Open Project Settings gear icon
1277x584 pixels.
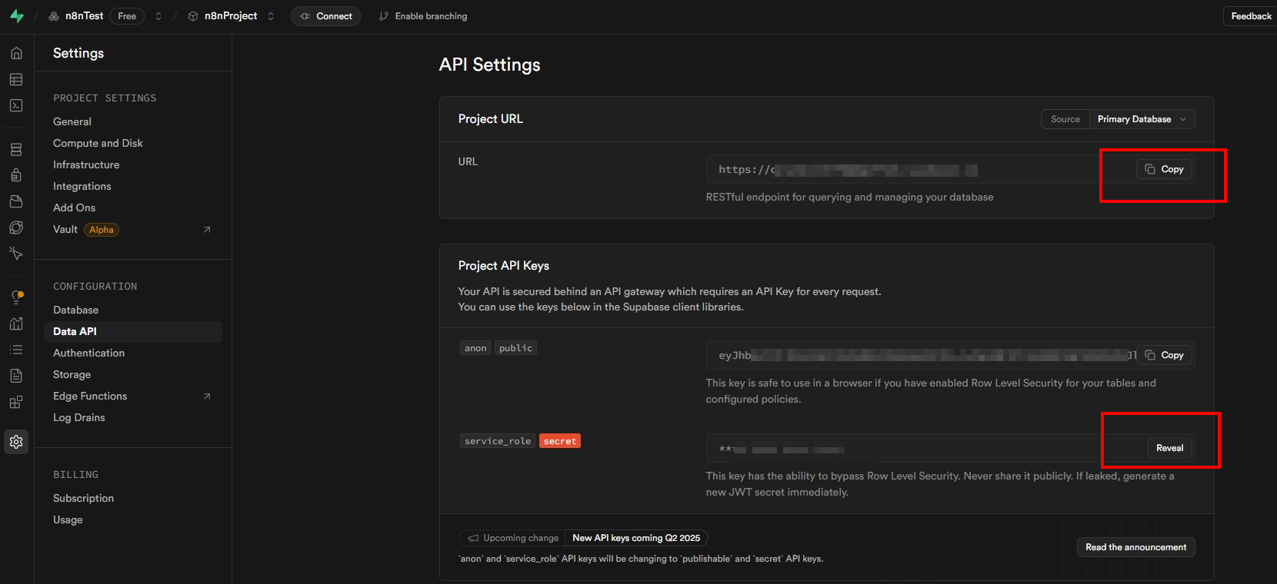point(16,442)
